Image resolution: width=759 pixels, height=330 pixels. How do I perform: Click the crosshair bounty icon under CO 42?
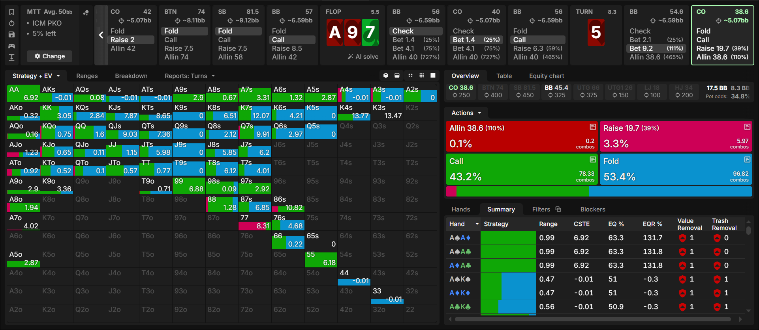[x=121, y=20]
